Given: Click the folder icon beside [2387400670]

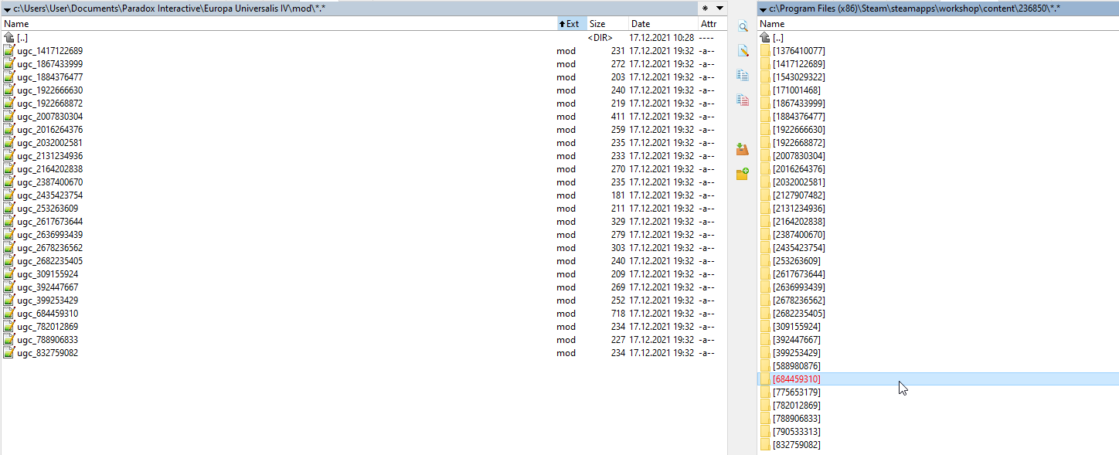Looking at the screenshot, I should [765, 235].
